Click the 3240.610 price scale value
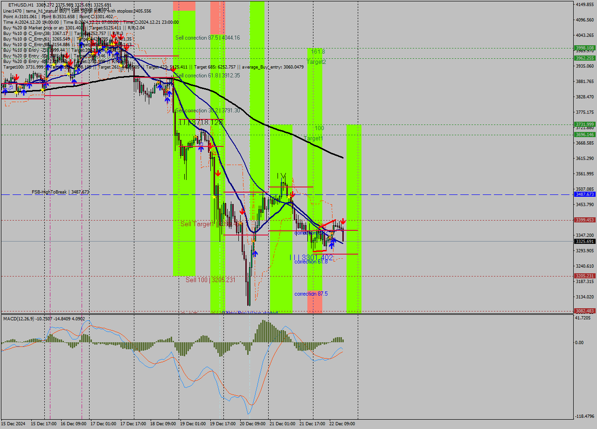The height and width of the screenshot is (429, 597). pyautogui.click(x=584, y=266)
